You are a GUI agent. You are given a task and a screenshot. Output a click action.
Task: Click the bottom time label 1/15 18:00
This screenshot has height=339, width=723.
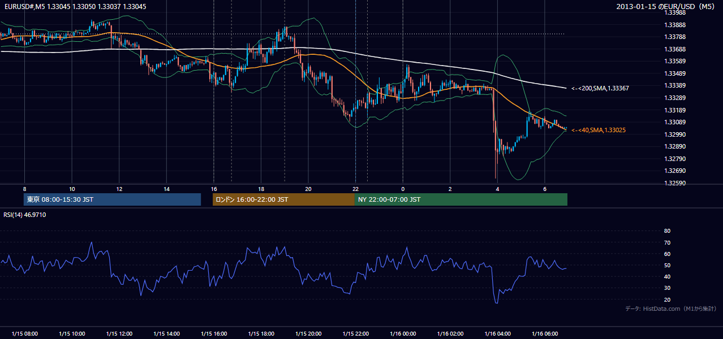(261, 334)
